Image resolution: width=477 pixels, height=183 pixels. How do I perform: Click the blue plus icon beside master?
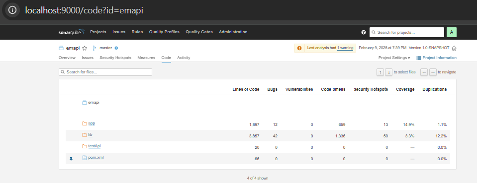(116, 48)
